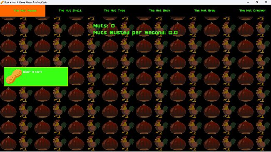Go to The Nut Grab tab
Viewport: 271px width, 152px height.
click(x=205, y=10)
